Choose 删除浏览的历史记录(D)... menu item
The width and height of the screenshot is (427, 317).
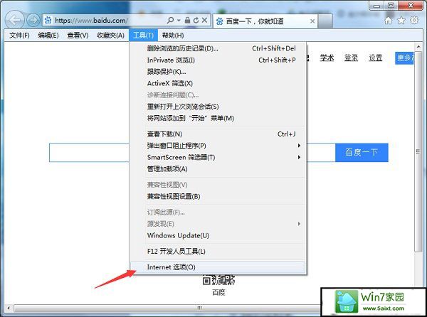click(218, 48)
